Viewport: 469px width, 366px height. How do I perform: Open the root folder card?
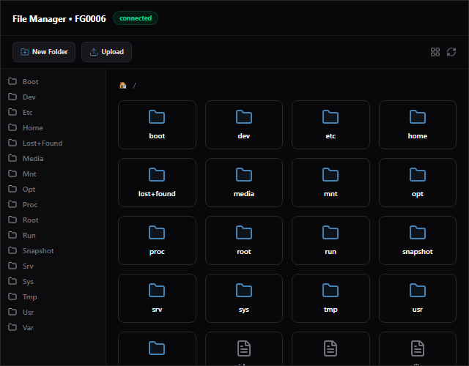244,241
